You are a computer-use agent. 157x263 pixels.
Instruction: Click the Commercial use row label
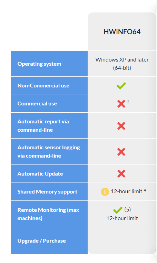click(37, 104)
